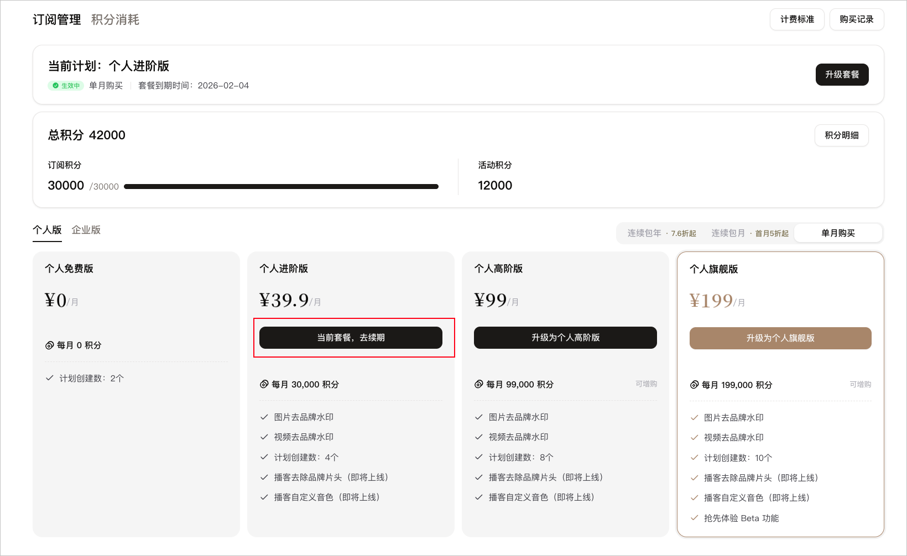Click the 个人免费版 card title

click(69, 269)
